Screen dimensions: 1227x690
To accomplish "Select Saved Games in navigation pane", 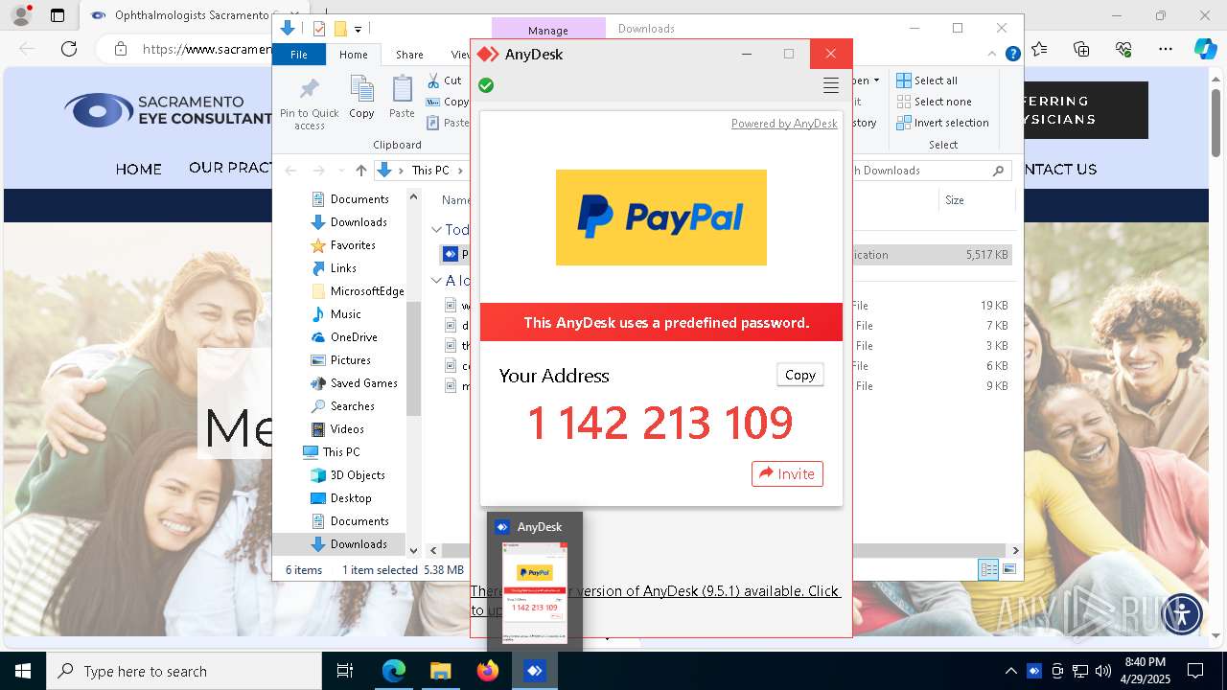I will pyautogui.click(x=363, y=383).
